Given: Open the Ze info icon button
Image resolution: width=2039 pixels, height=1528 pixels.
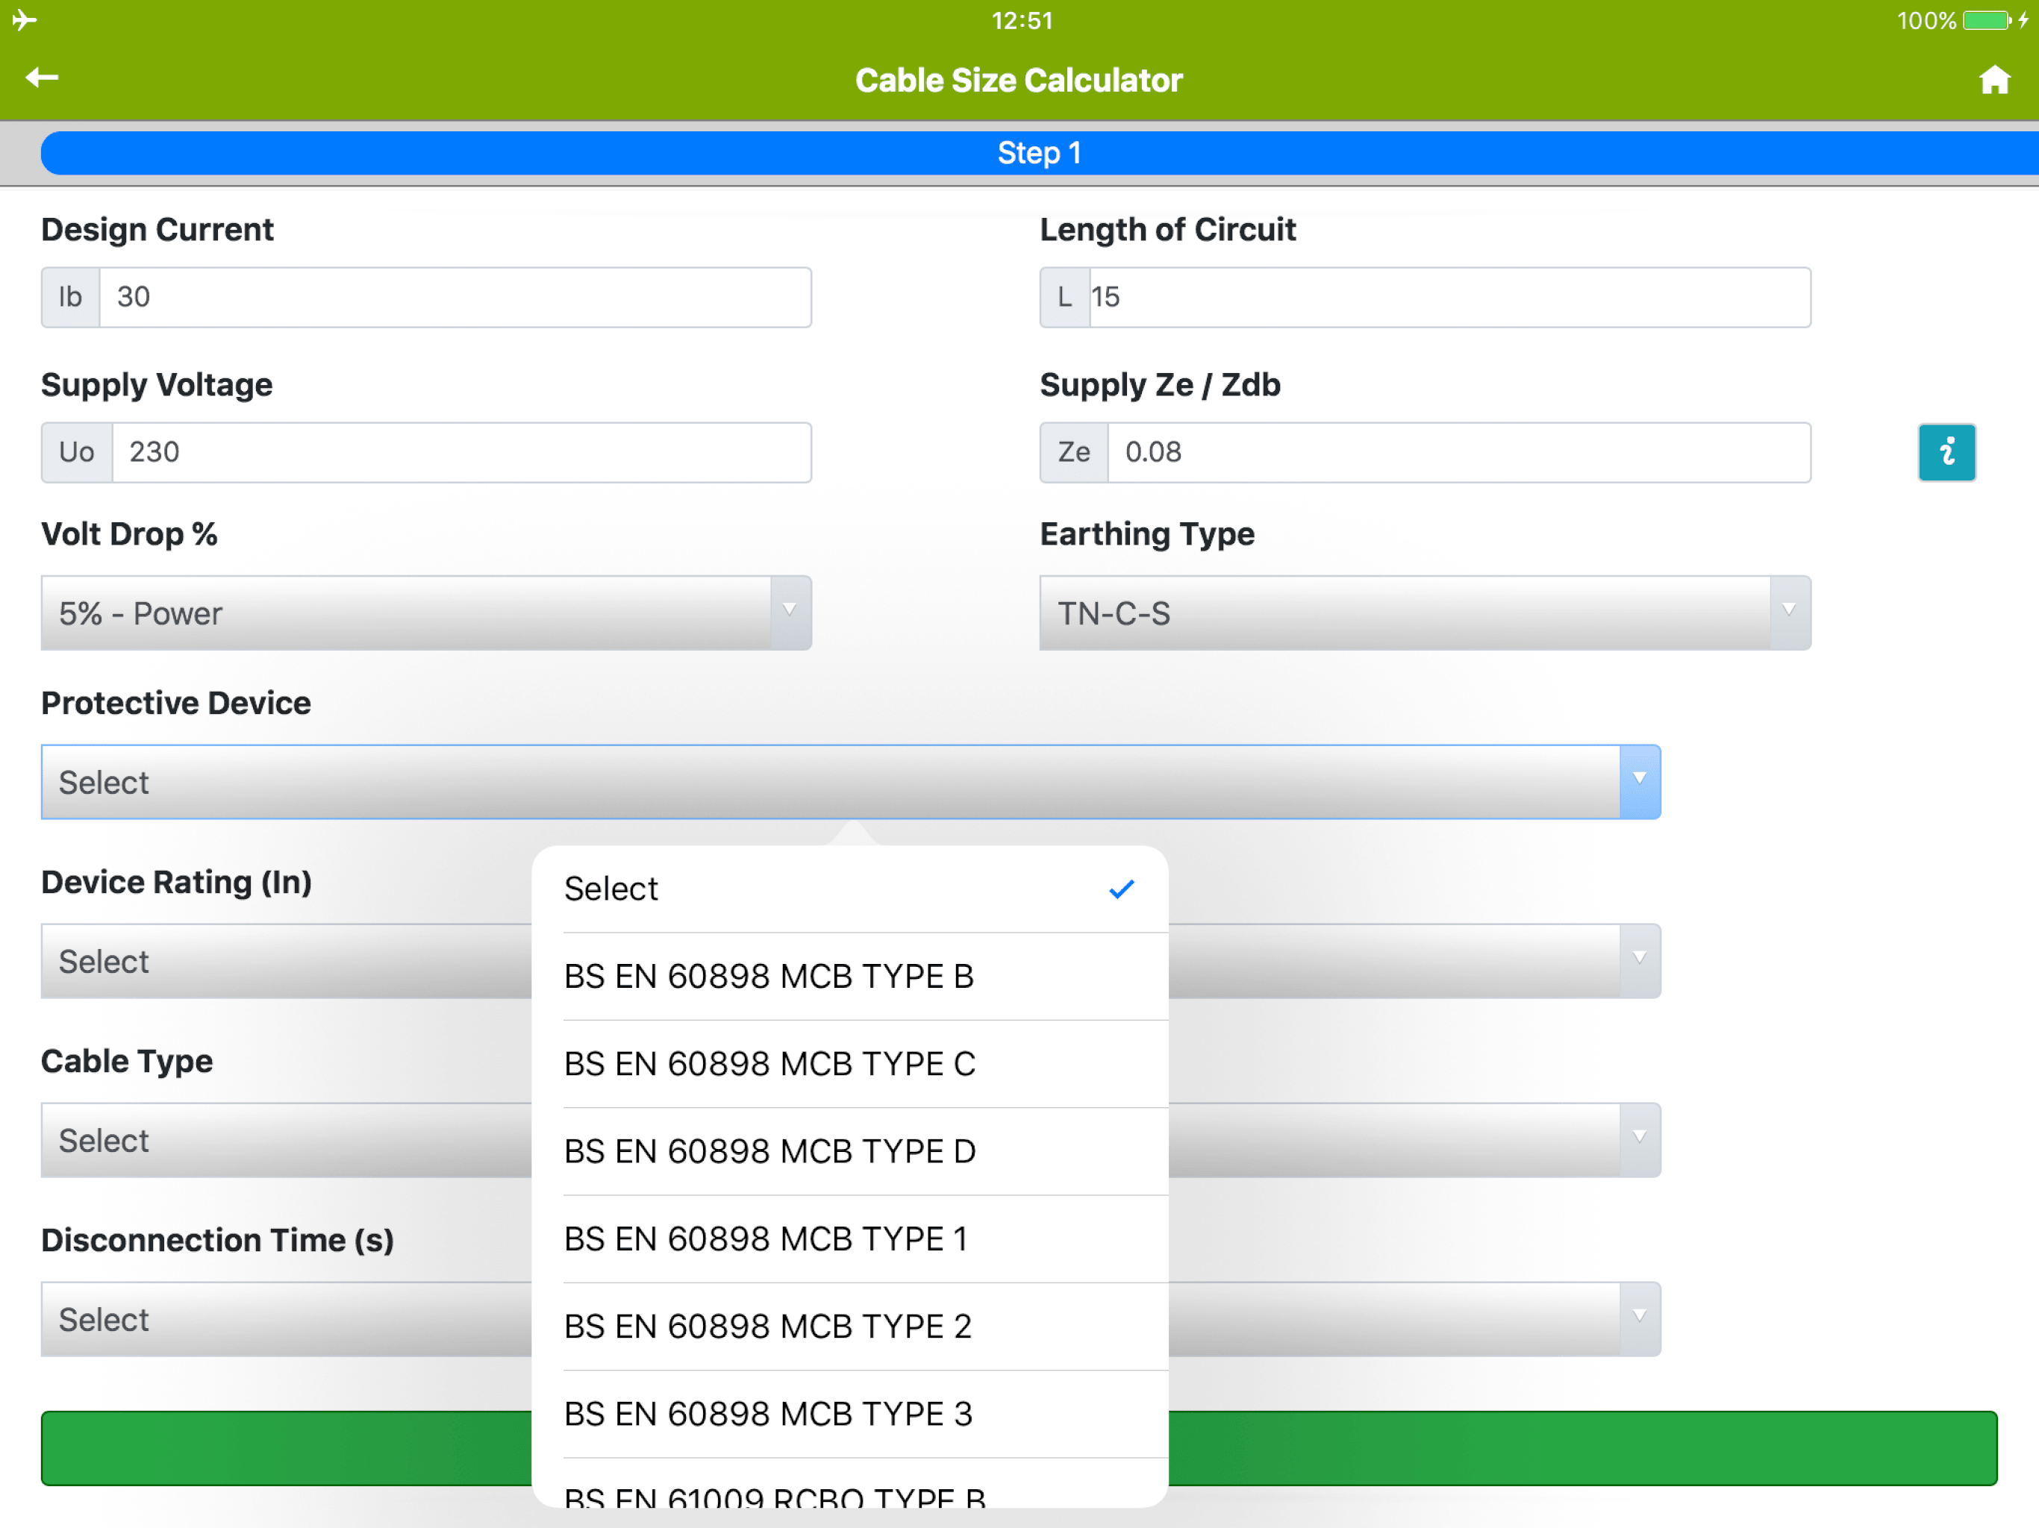Looking at the screenshot, I should point(1946,451).
